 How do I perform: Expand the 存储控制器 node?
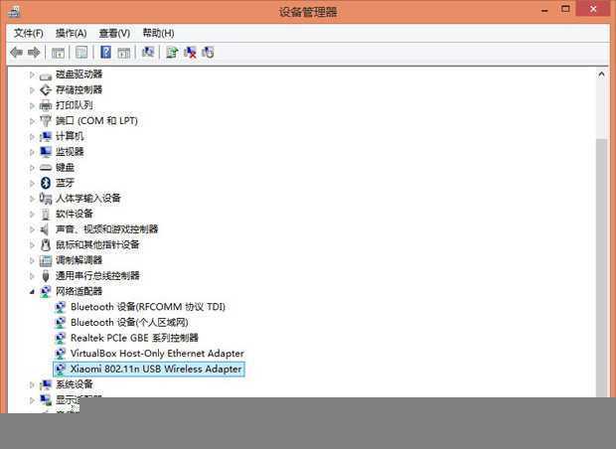tap(32, 90)
